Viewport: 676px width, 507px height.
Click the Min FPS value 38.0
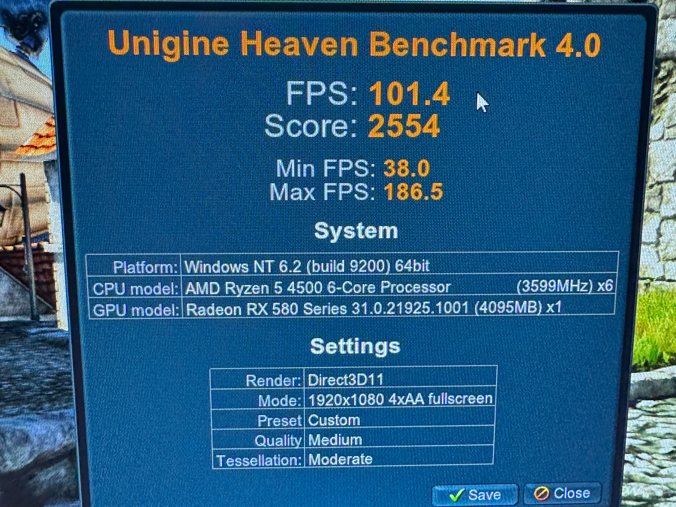406,168
